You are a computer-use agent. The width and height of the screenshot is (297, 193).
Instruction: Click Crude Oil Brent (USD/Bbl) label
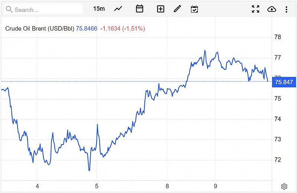tap(40, 28)
